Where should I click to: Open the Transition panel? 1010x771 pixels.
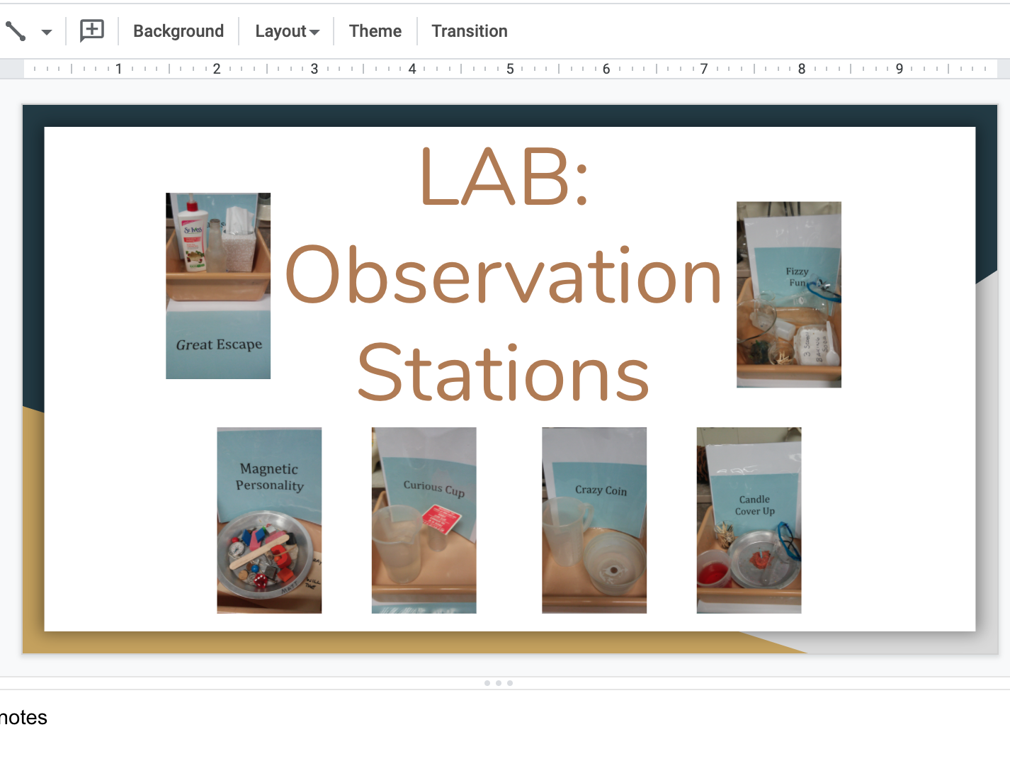[x=469, y=31]
